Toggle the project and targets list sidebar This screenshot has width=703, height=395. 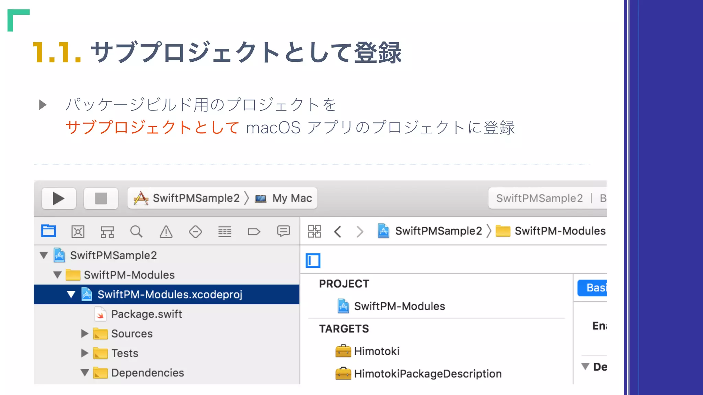click(x=313, y=261)
